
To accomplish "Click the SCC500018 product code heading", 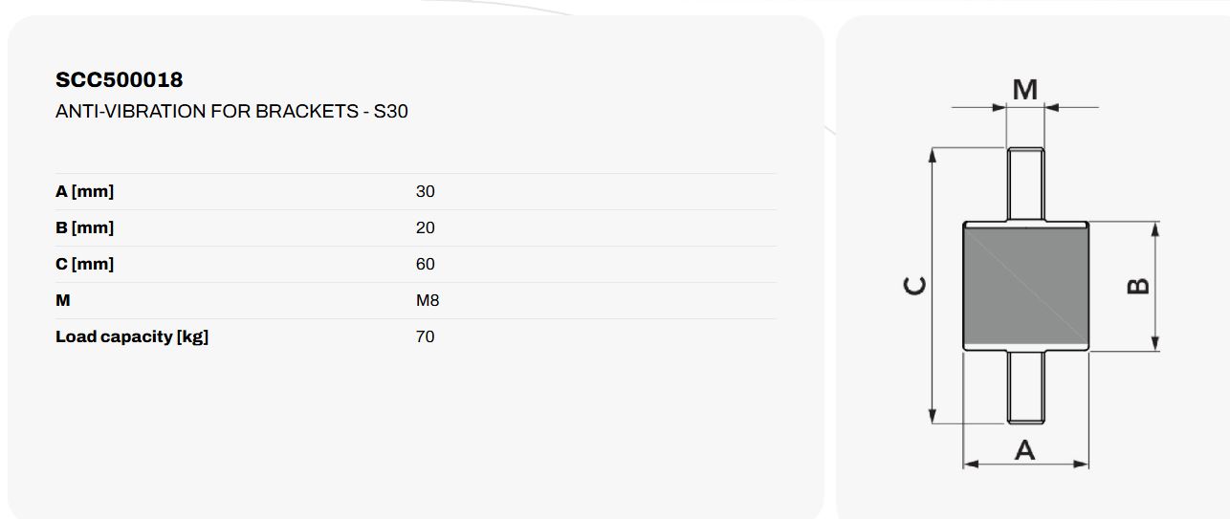I will pos(120,79).
